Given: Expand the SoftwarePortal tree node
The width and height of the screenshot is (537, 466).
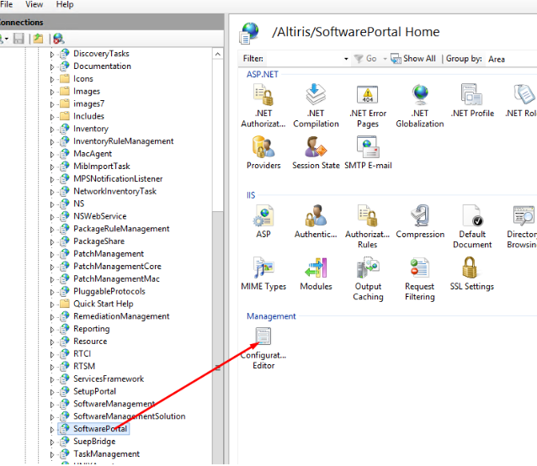Looking at the screenshot, I should point(52,429).
